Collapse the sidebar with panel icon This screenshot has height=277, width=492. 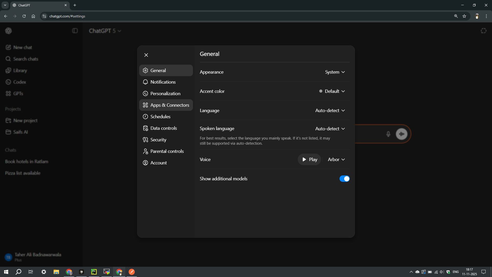point(75,31)
